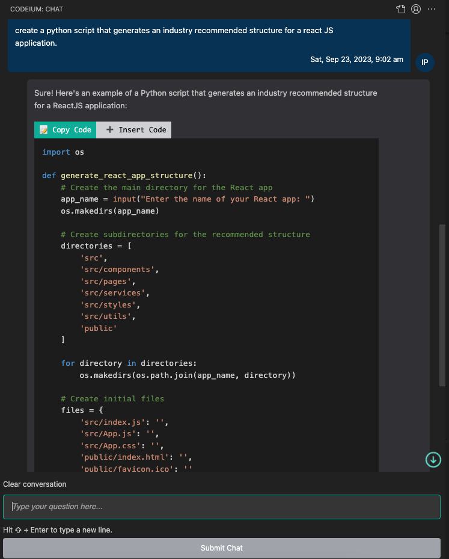Open the chat history icon in header

pos(401,9)
